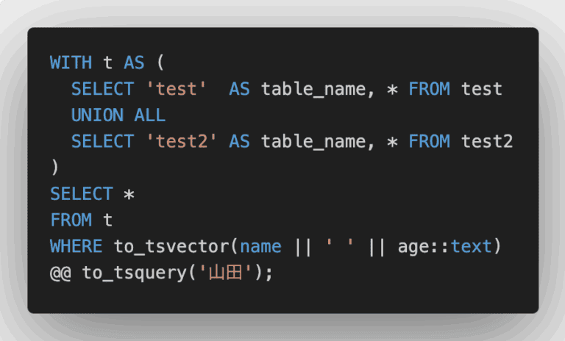
Task: Click the WITH keyword on first line
Action: tap(71, 62)
